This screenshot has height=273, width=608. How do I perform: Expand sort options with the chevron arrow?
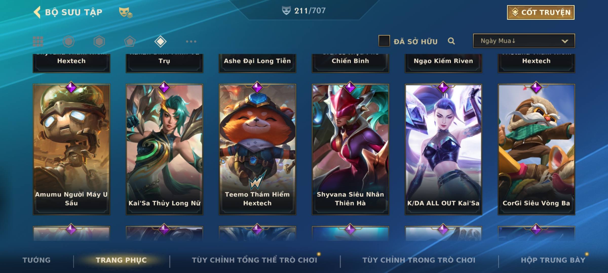tap(565, 41)
